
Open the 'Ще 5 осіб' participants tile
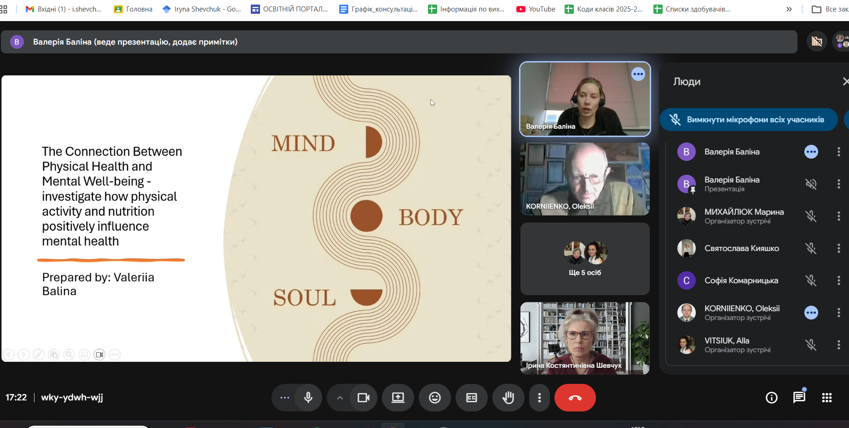click(x=585, y=259)
